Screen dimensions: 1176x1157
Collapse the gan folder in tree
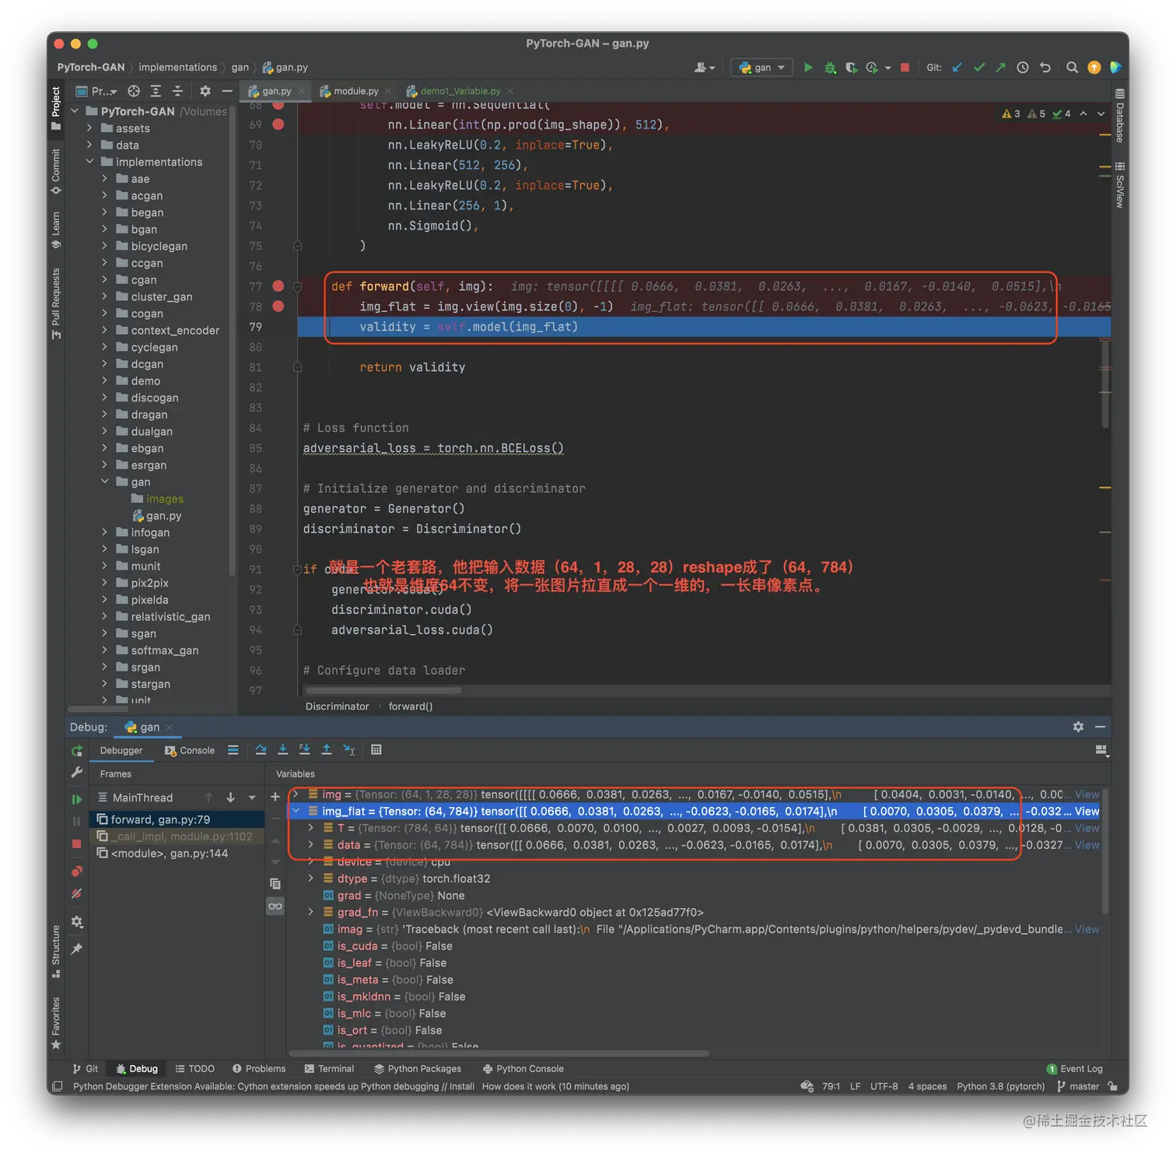tap(104, 482)
